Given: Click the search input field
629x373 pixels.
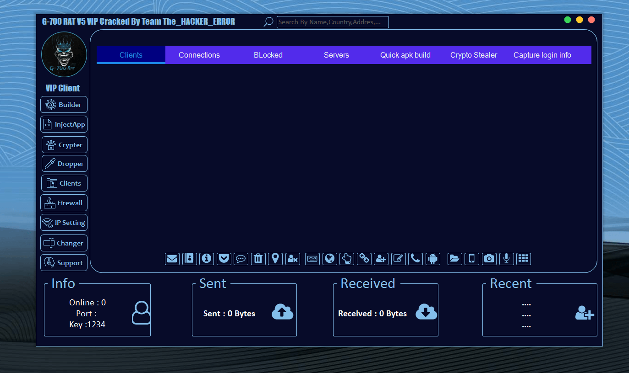Looking at the screenshot, I should [332, 21].
